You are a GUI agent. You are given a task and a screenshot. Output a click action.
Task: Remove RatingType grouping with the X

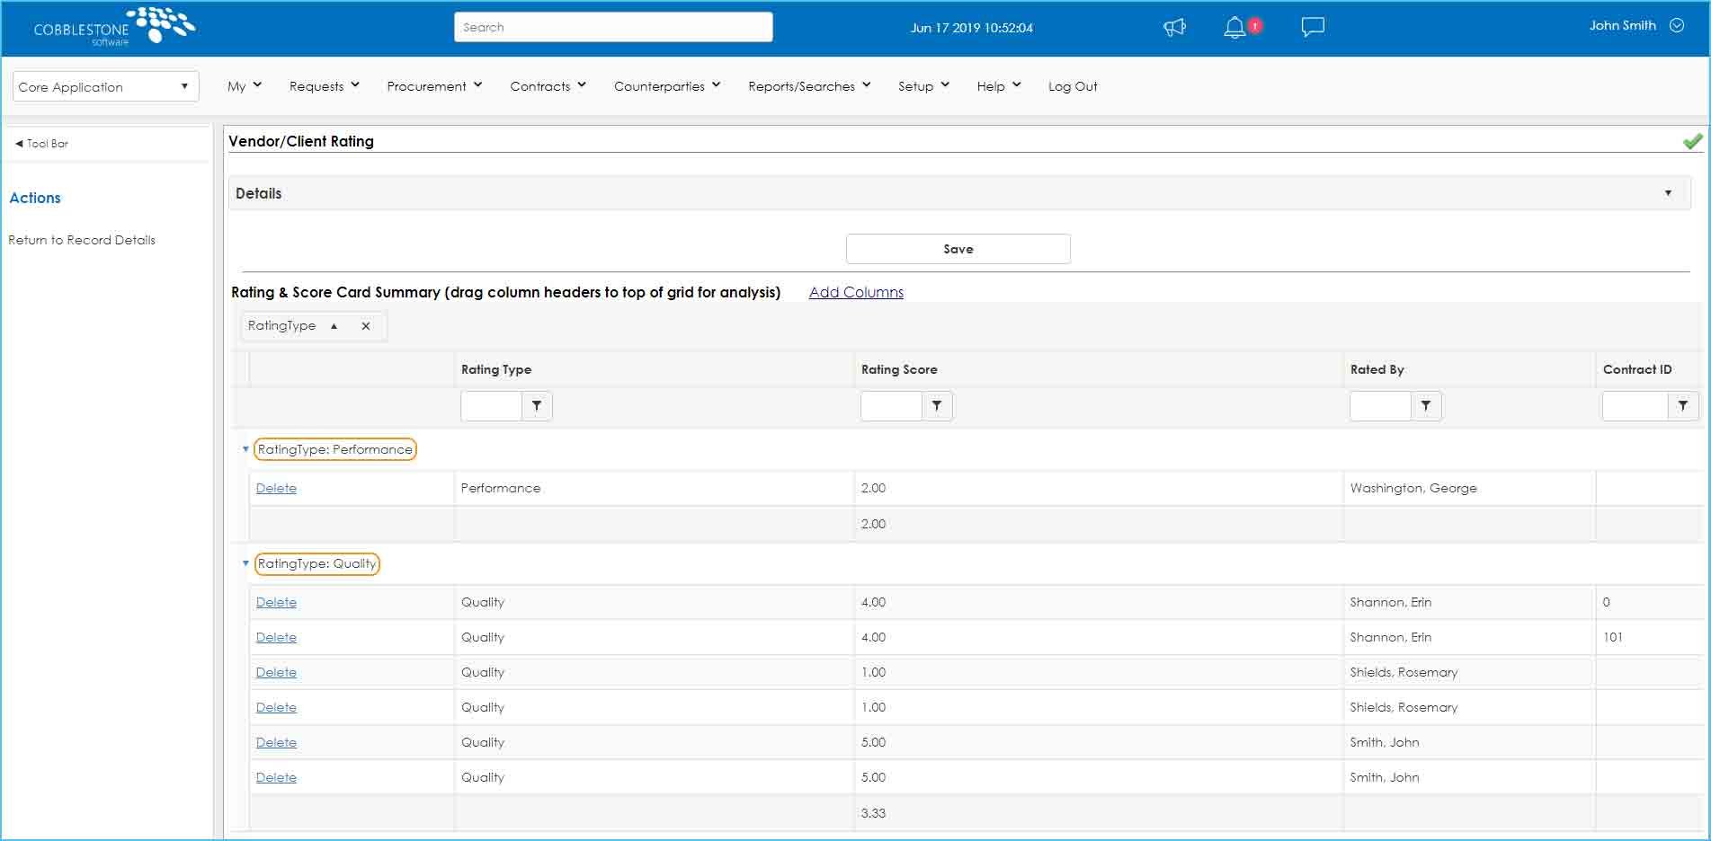[365, 326]
